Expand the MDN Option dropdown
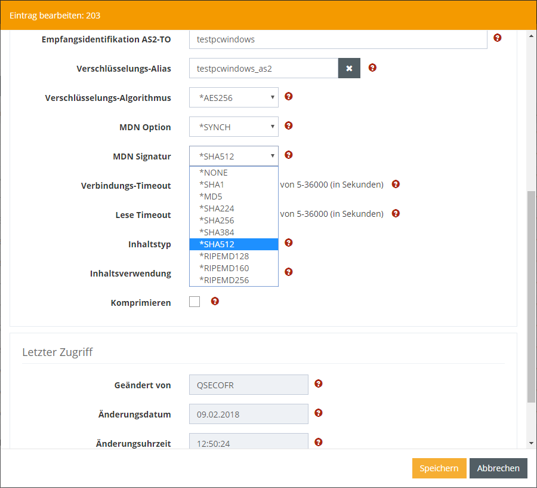Image resolution: width=537 pixels, height=488 pixels. point(234,127)
